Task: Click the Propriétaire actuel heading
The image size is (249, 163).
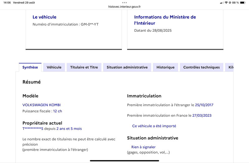Action: 42,123
